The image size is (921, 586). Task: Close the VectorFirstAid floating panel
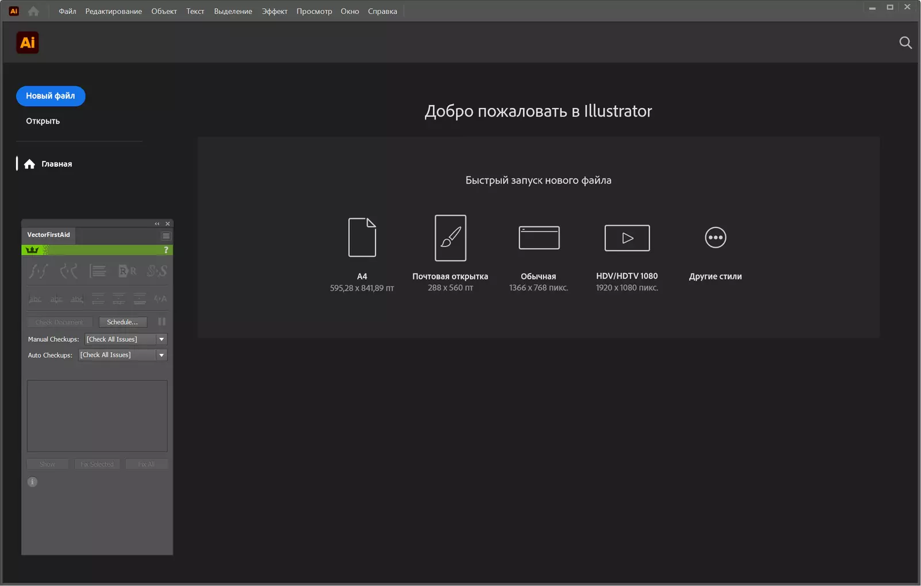(x=167, y=223)
